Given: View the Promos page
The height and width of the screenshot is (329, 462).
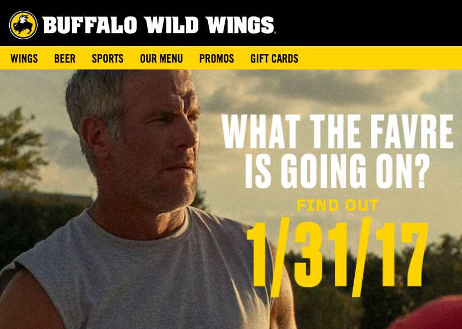Looking at the screenshot, I should [217, 59].
